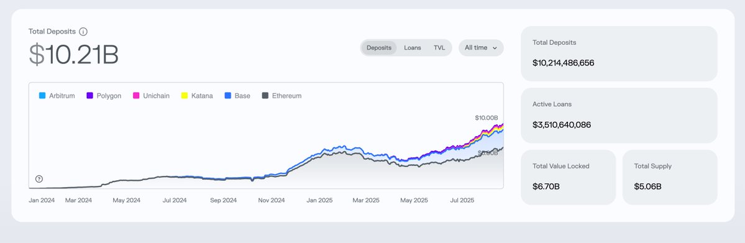Click the Mar 2024 axis label
The image size is (745, 243).
click(78, 200)
